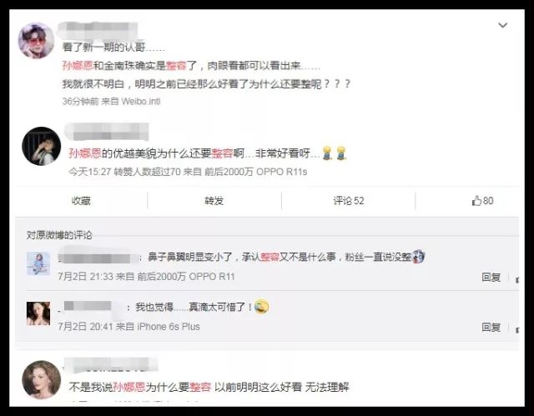Open the first poster's pink-glasses avatar
The image size is (534, 416).
click(36, 41)
